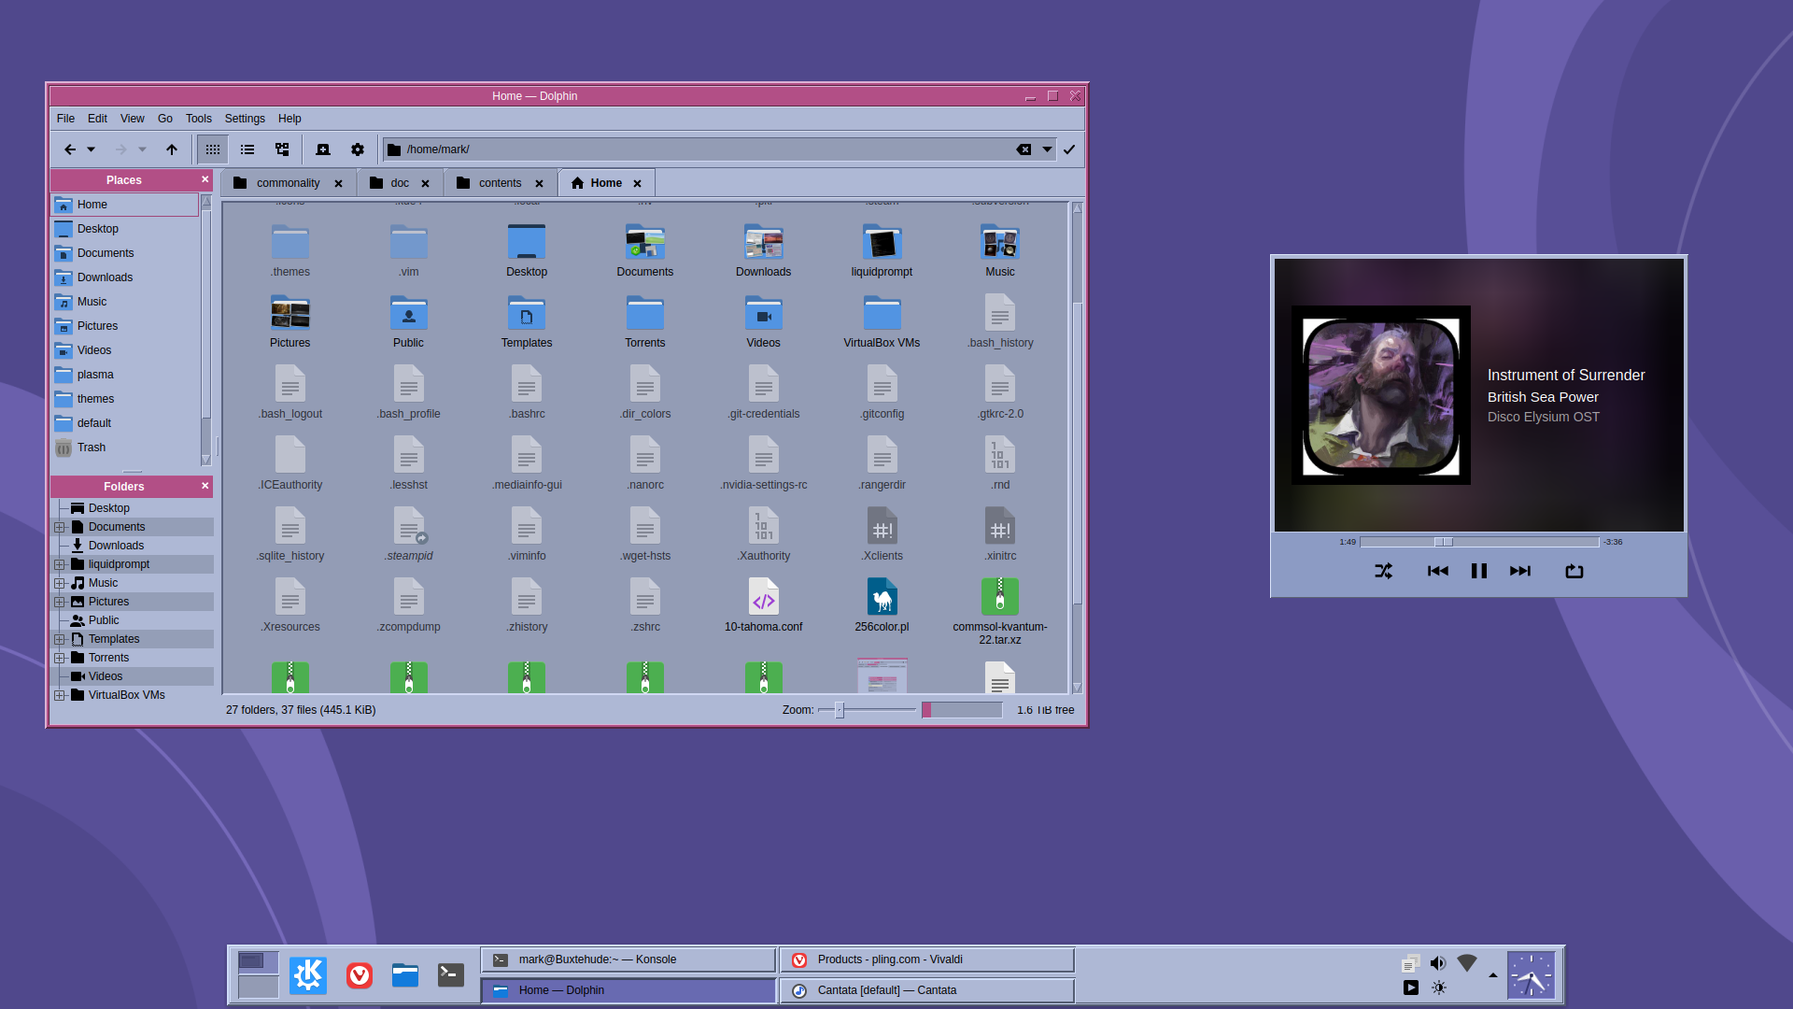
Task: Switch to Products - pling.com Vivaldi task
Action: [927, 959]
